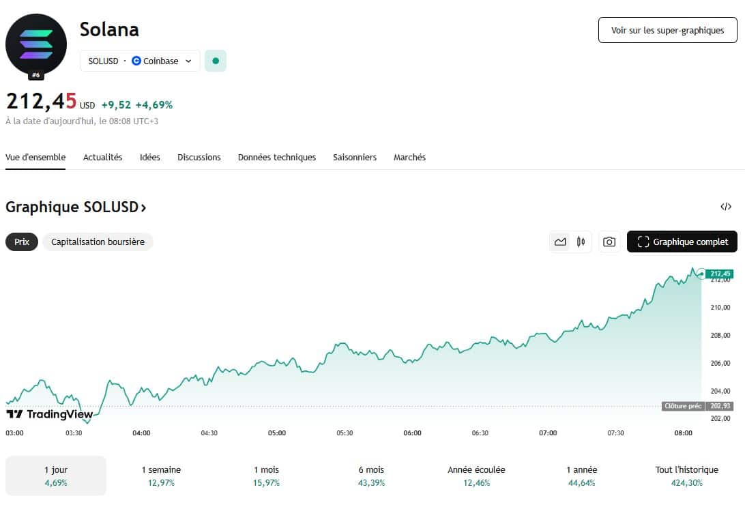The width and height of the screenshot is (745, 511).
Task: Open the Discussions tab
Action: click(199, 158)
